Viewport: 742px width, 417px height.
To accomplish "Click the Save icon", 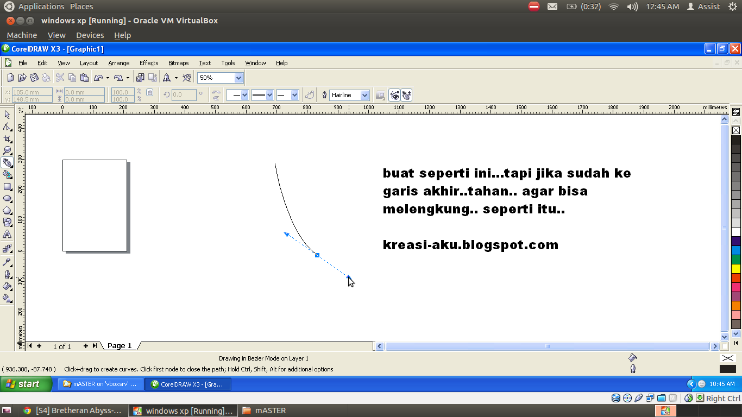I will 34,78.
